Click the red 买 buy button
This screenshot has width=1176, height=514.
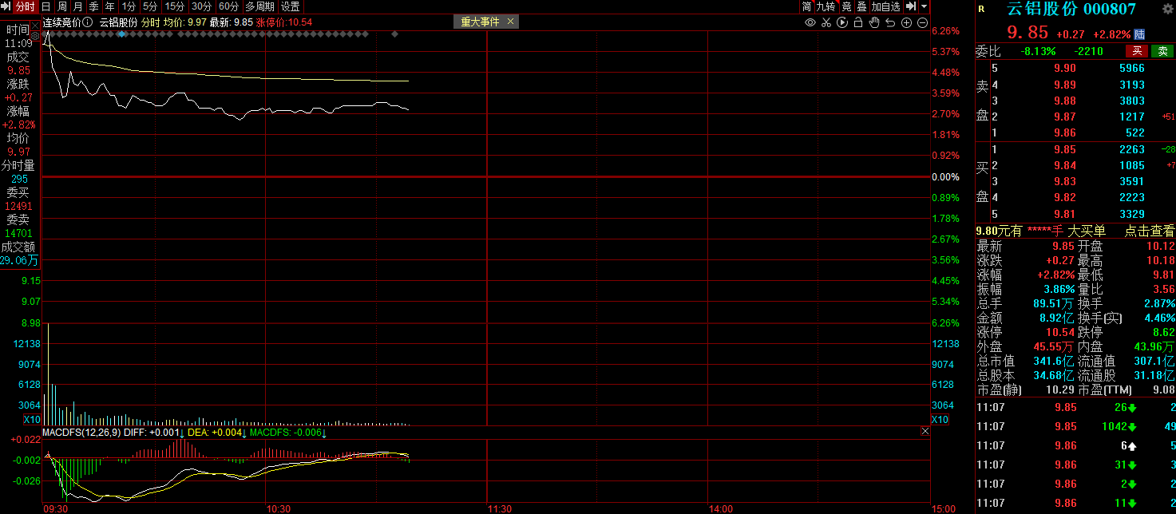coord(1137,51)
